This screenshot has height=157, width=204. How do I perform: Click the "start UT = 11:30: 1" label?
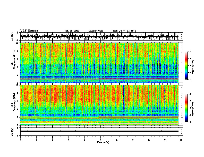[x=124, y=31]
